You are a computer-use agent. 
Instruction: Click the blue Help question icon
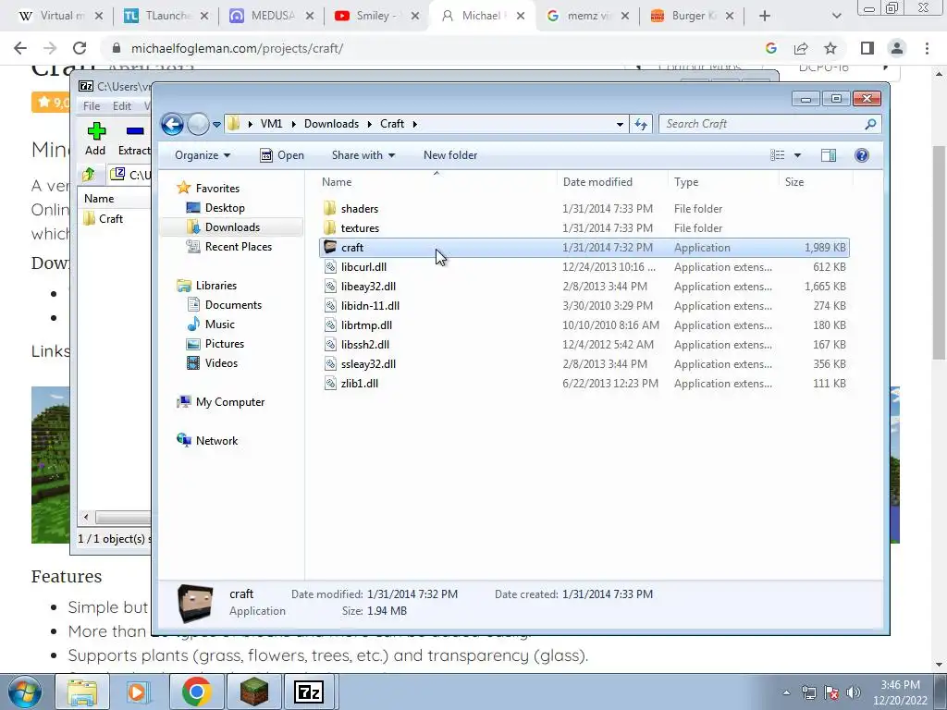click(x=861, y=155)
